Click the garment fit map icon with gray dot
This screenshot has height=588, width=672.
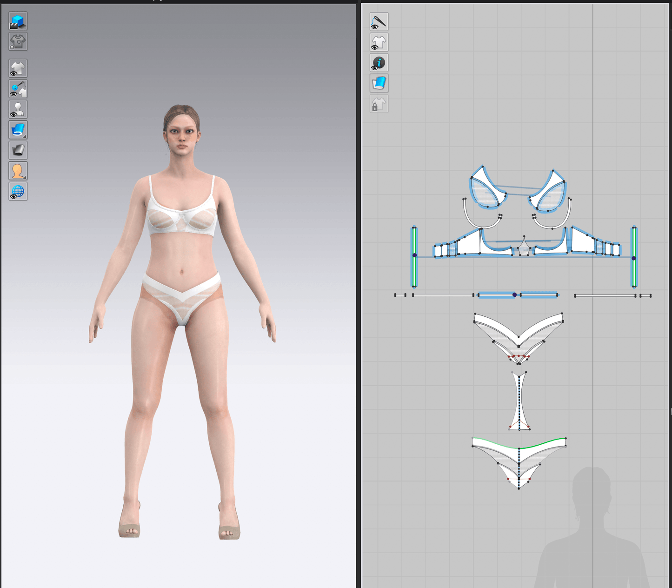pyautogui.click(x=18, y=42)
